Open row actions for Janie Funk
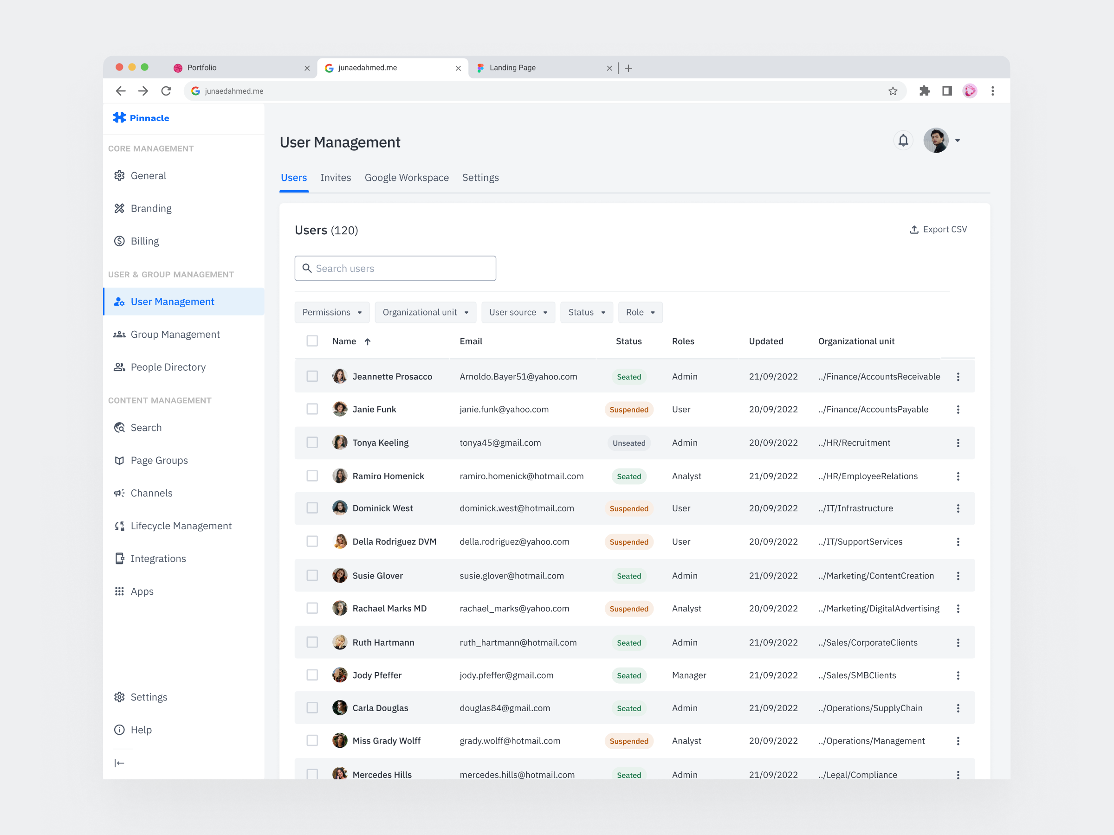Viewport: 1114px width, 835px height. pos(959,409)
